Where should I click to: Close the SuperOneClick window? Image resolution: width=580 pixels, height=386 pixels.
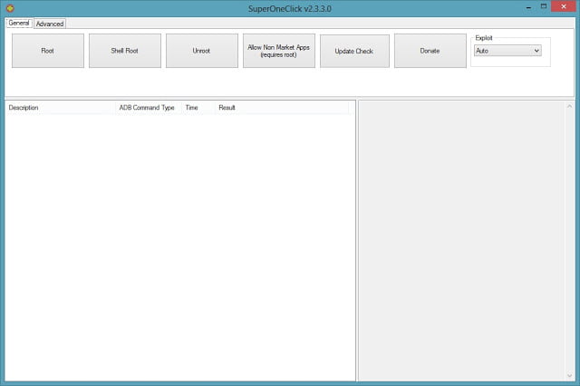(x=564, y=6)
